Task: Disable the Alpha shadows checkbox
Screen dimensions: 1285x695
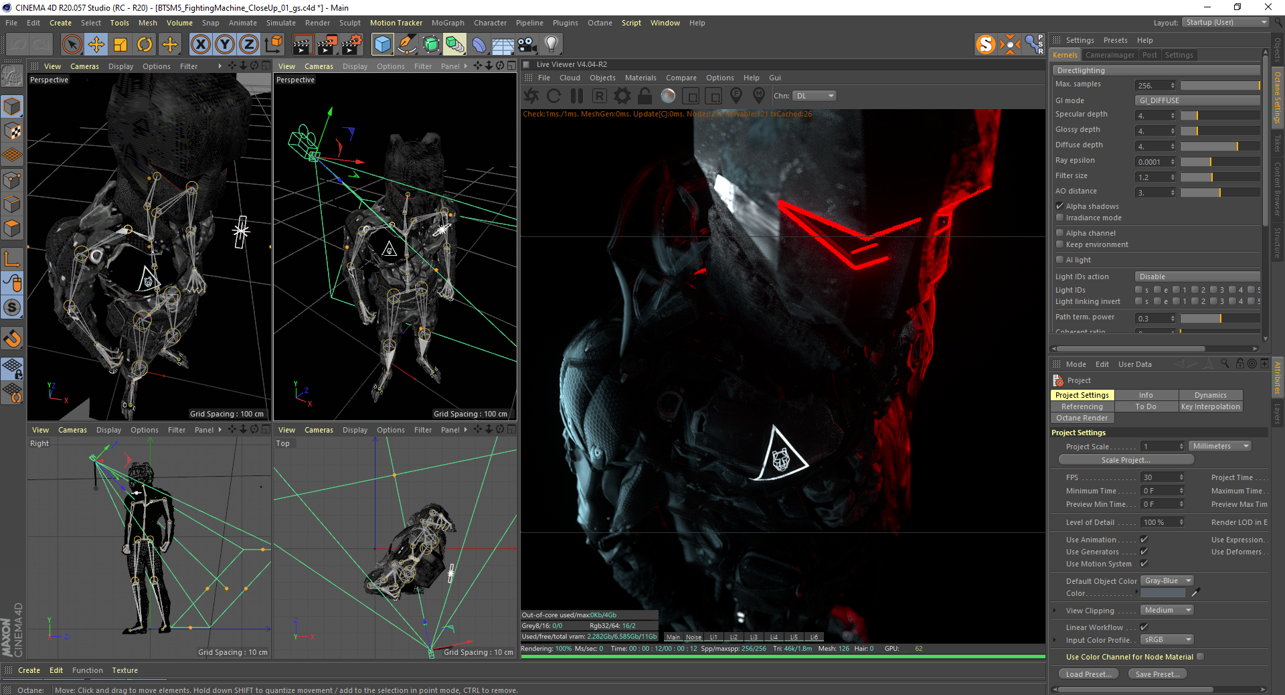Action: [1059, 206]
